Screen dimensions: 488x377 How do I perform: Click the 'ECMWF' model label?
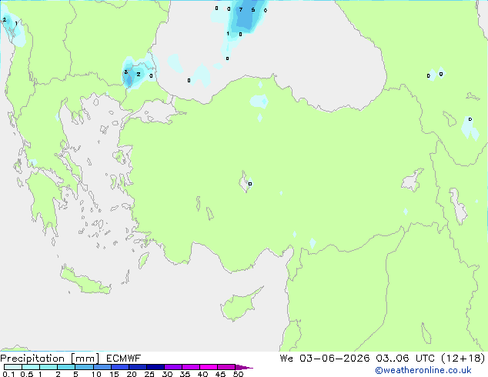pyautogui.click(x=123, y=359)
